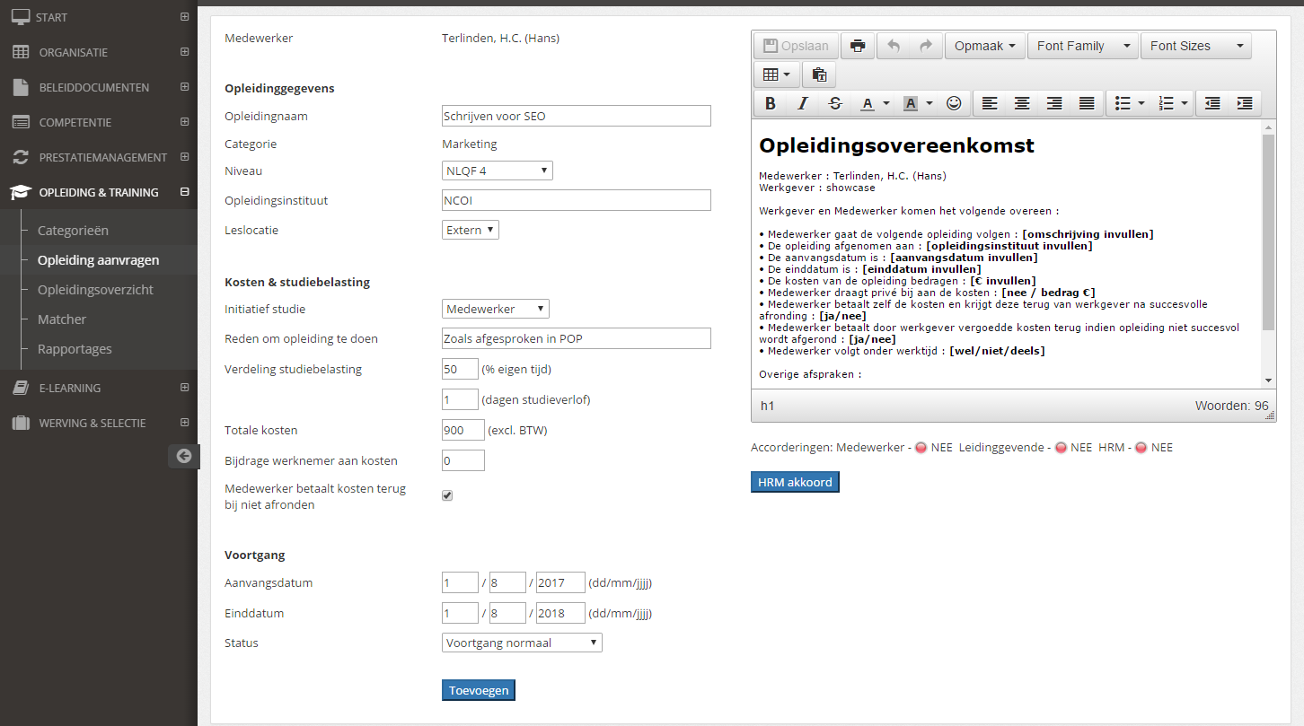Open numbered list style options arrow
This screenshot has width=1304, height=726.
(x=1185, y=103)
